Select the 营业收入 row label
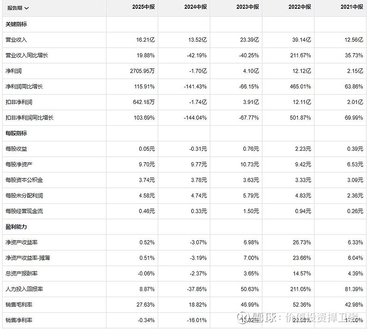This screenshot has width=369, height=329. (16, 40)
